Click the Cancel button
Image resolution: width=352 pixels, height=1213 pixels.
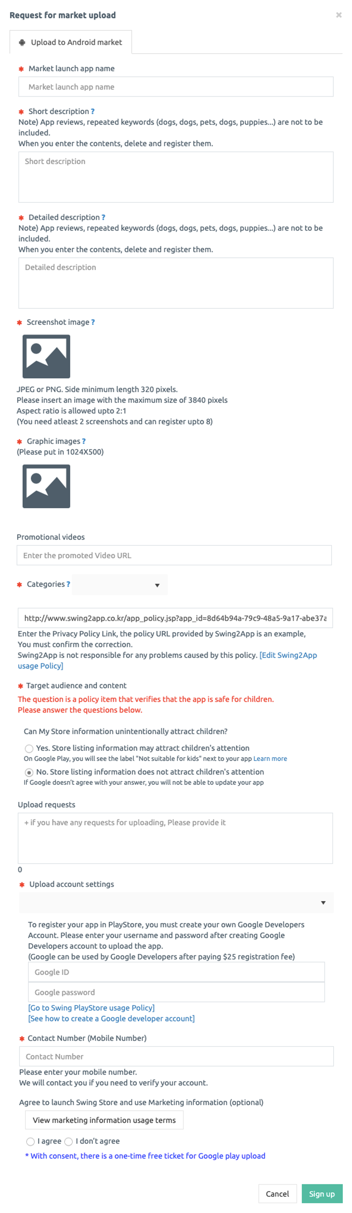tap(277, 1193)
